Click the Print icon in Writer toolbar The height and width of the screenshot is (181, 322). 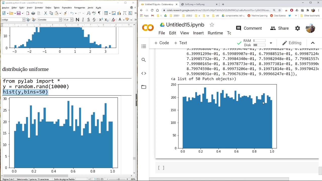point(33,13)
